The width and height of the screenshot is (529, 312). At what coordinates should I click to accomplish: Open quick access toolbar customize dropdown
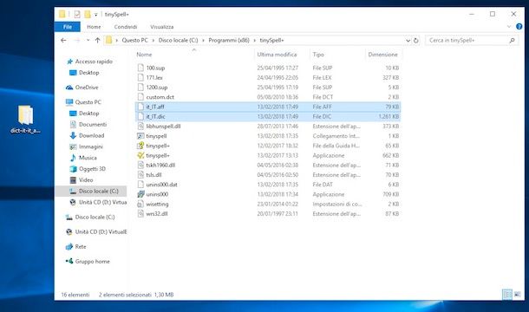point(95,15)
